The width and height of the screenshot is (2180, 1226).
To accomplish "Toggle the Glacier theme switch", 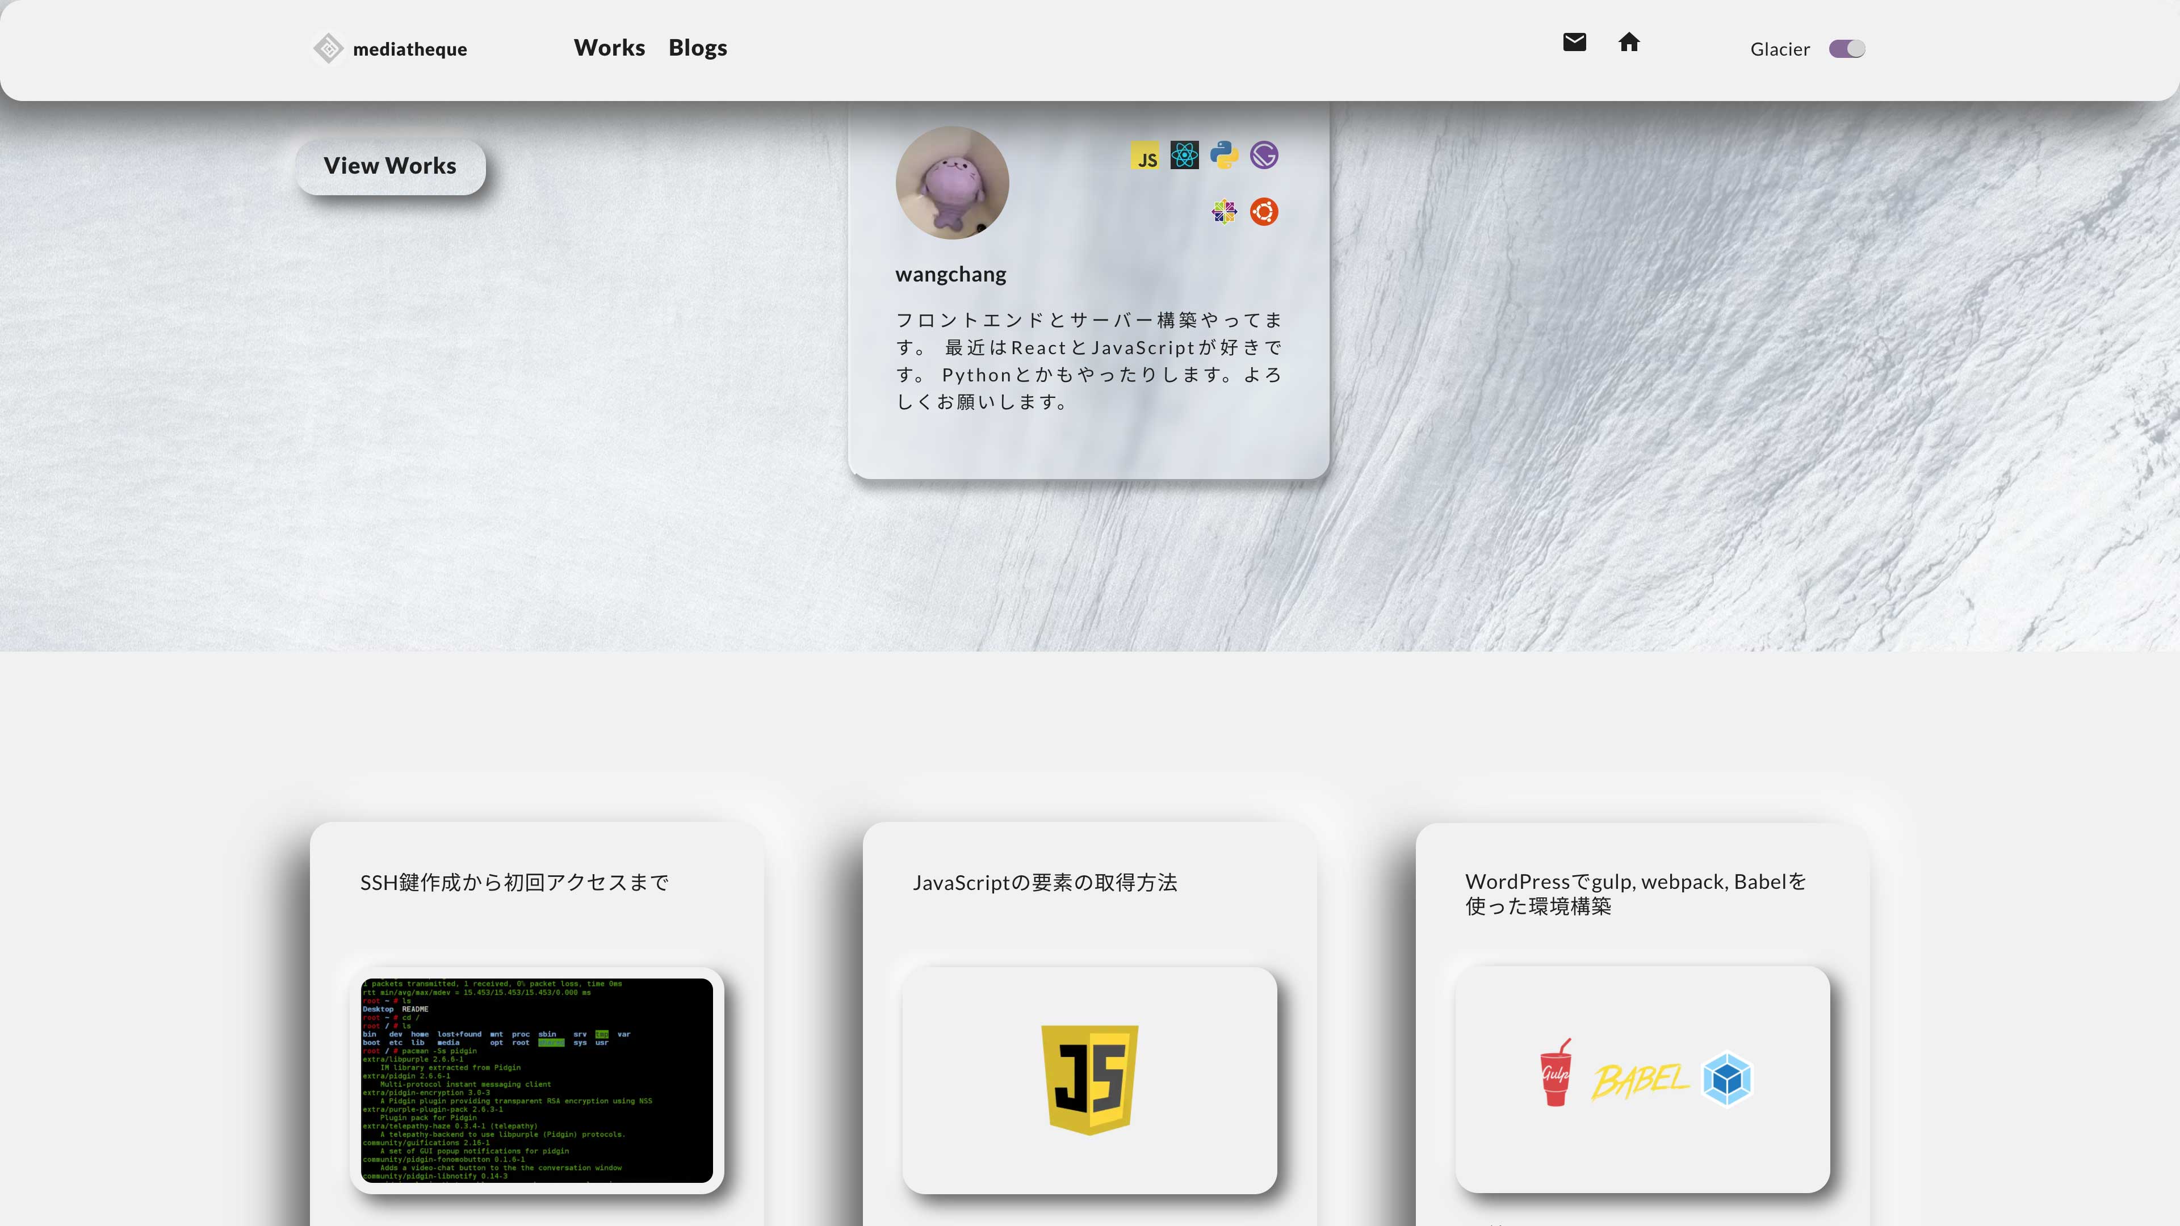I will click(1847, 48).
